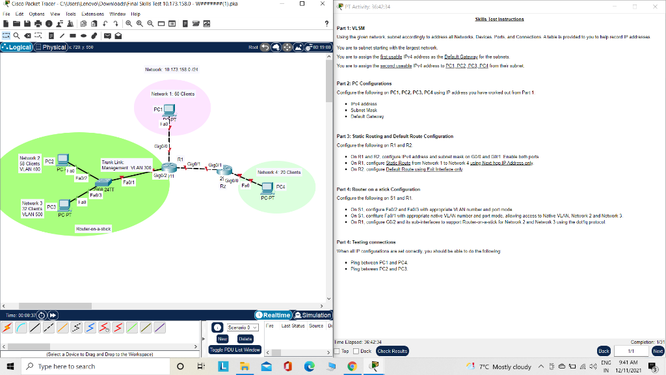Click Power Cycle Devices reset button
This screenshot has width=666, height=375.
[42, 315]
